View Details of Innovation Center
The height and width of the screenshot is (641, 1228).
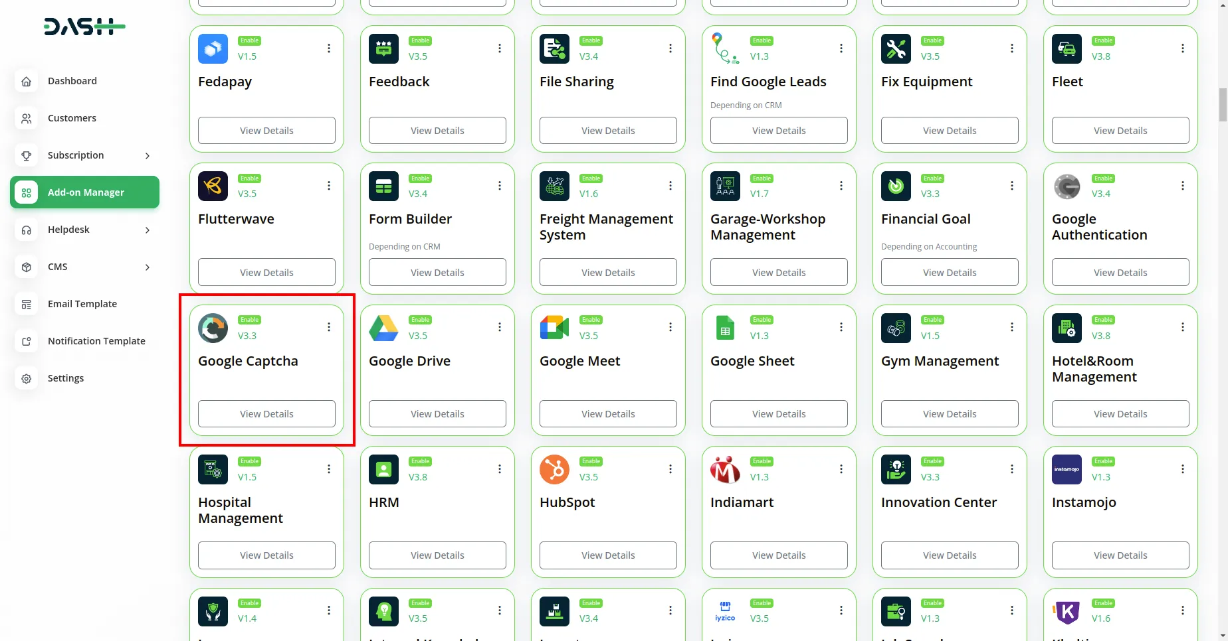point(950,555)
